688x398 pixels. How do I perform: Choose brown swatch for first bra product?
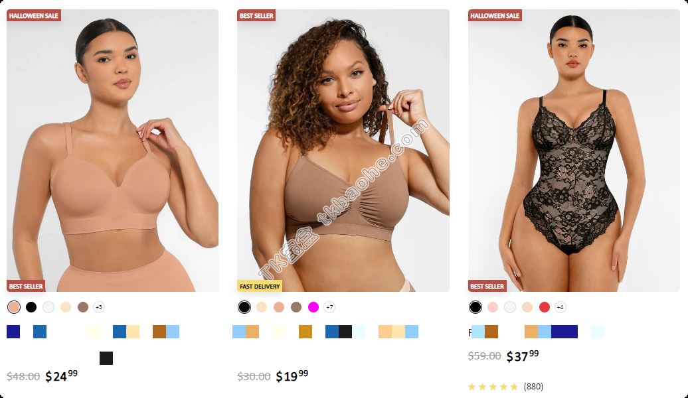[83, 307]
